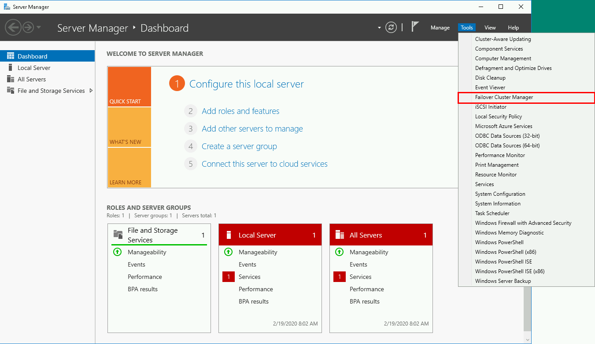The width and height of the screenshot is (595, 344).
Task: Click Configure this local server link
Action: [246, 84]
